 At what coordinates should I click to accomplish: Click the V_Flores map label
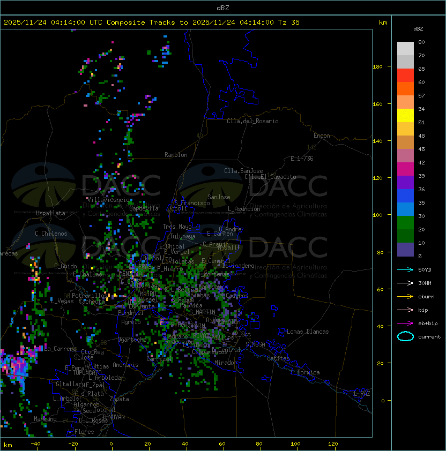coord(81,432)
